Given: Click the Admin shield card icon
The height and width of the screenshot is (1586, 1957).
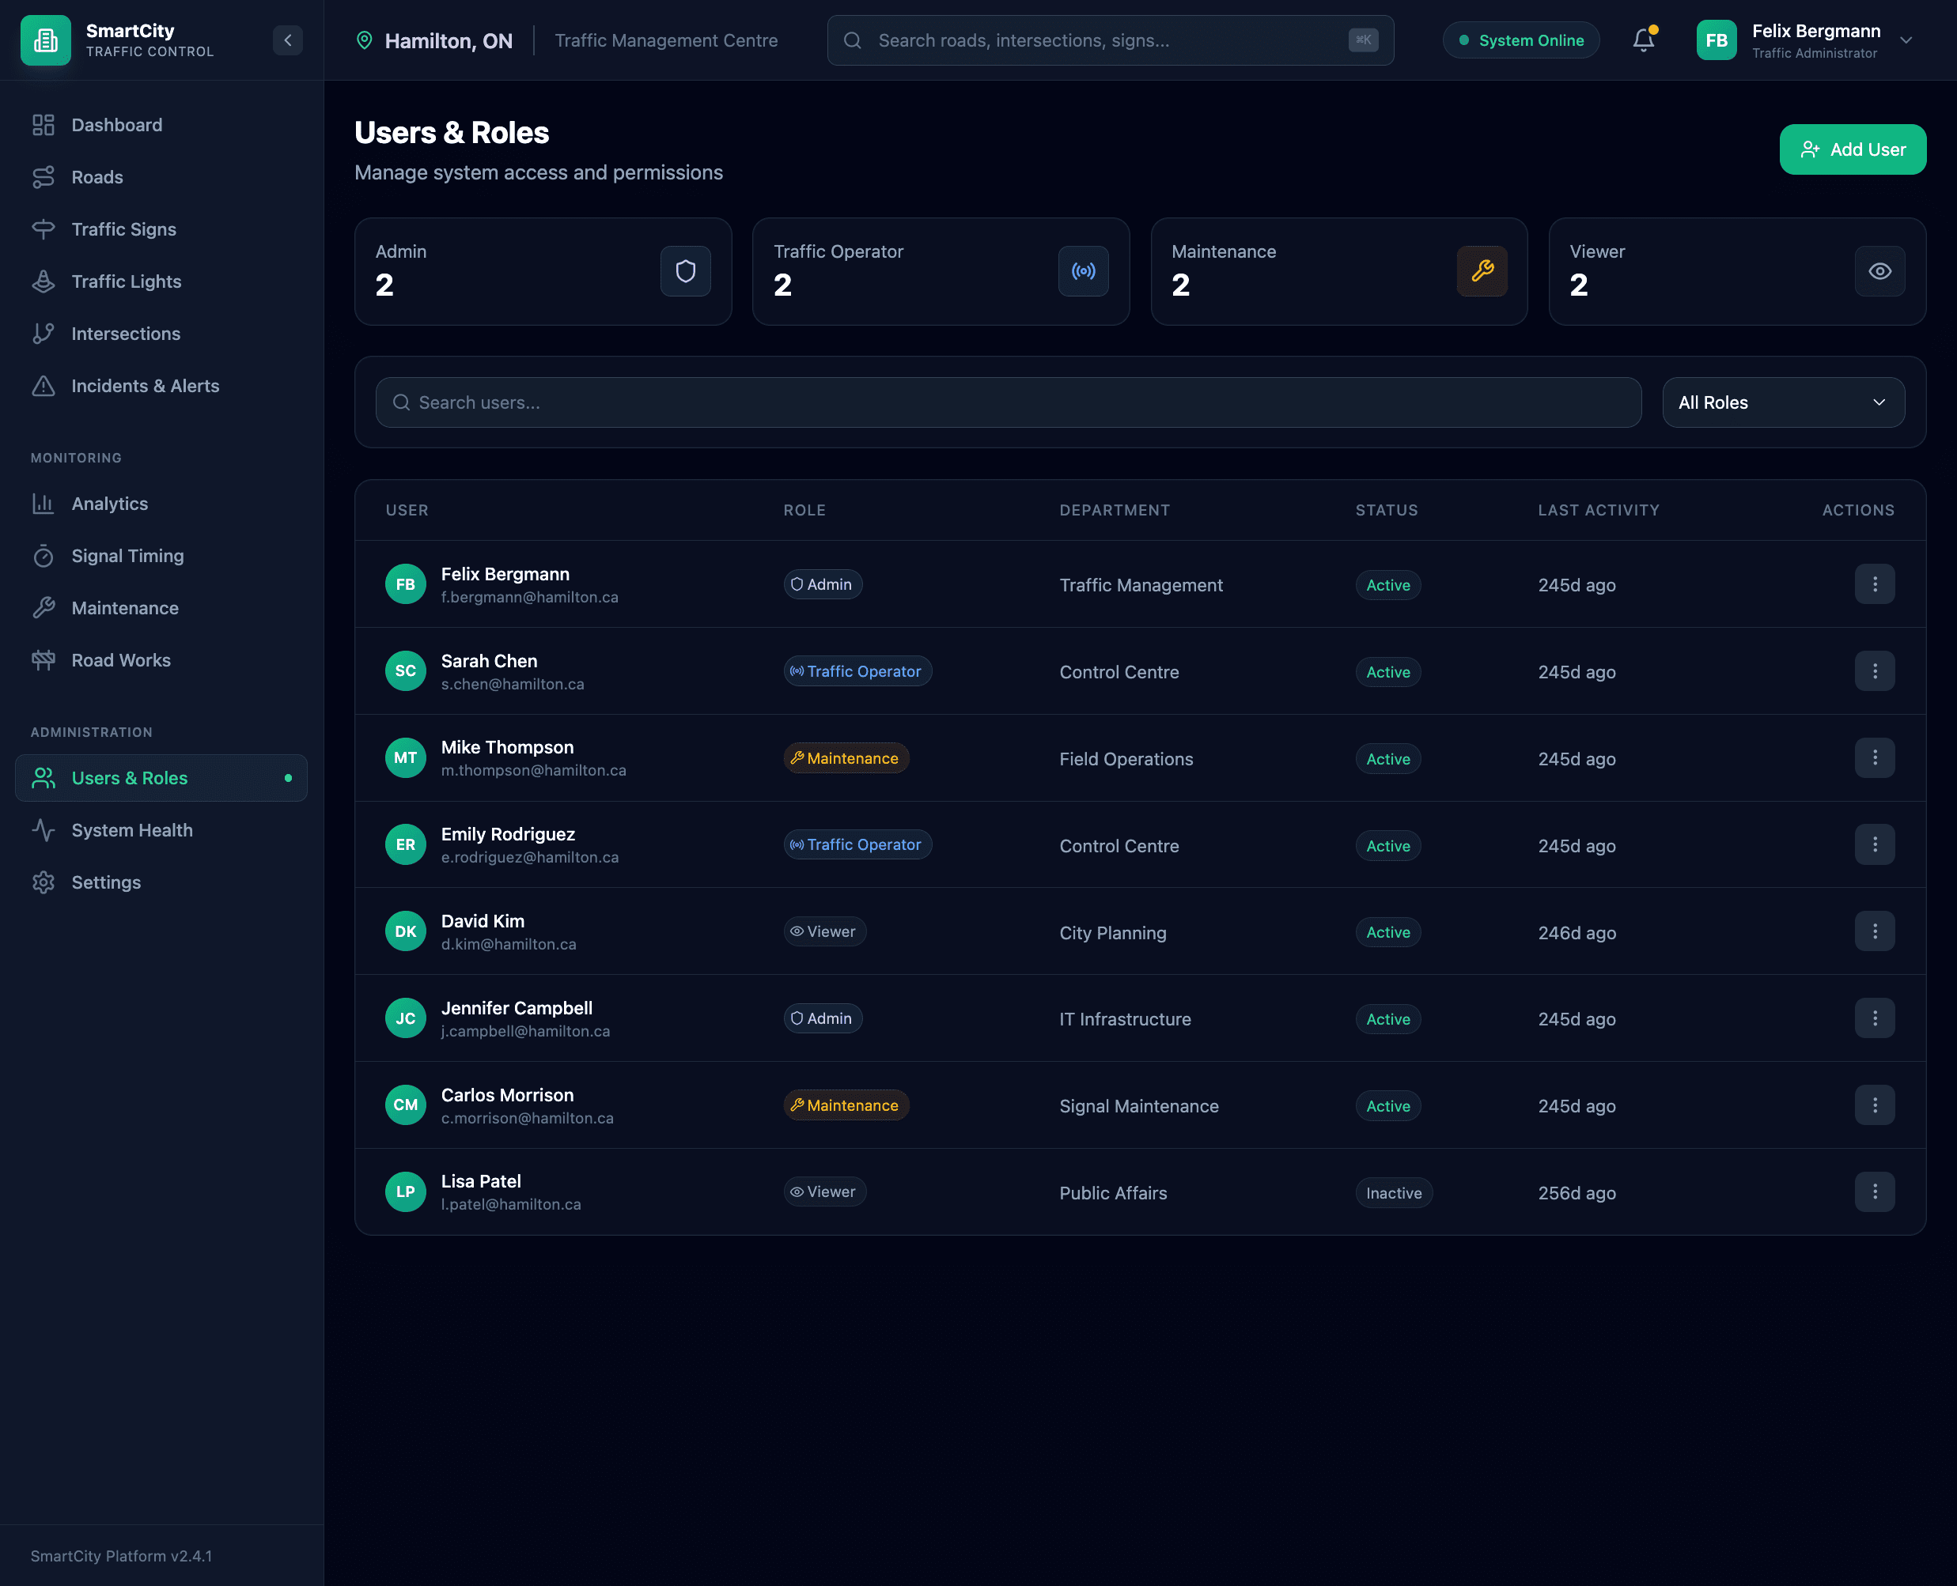Looking at the screenshot, I should 684,271.
